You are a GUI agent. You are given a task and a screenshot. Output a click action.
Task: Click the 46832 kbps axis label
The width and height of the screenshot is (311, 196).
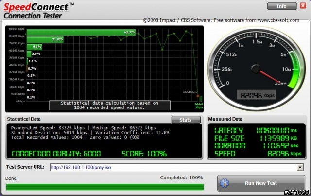(17, 65)
